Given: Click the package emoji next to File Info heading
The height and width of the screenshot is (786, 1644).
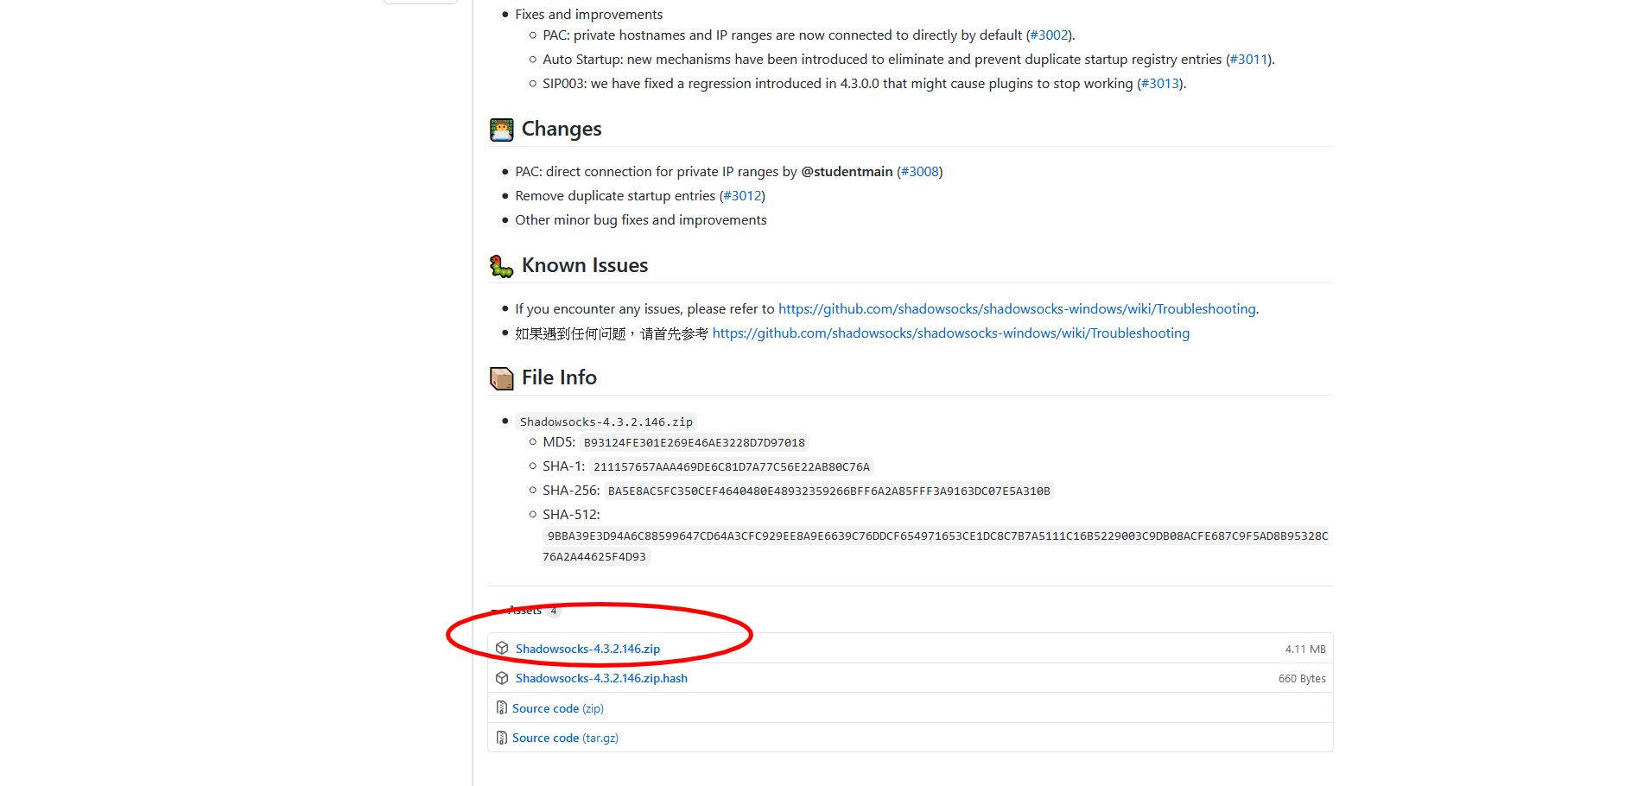Looking at the screenshot, I should [500, 377].
